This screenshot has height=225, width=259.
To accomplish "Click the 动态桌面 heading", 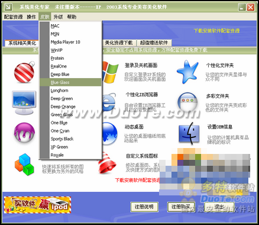I will click(134, 127).
